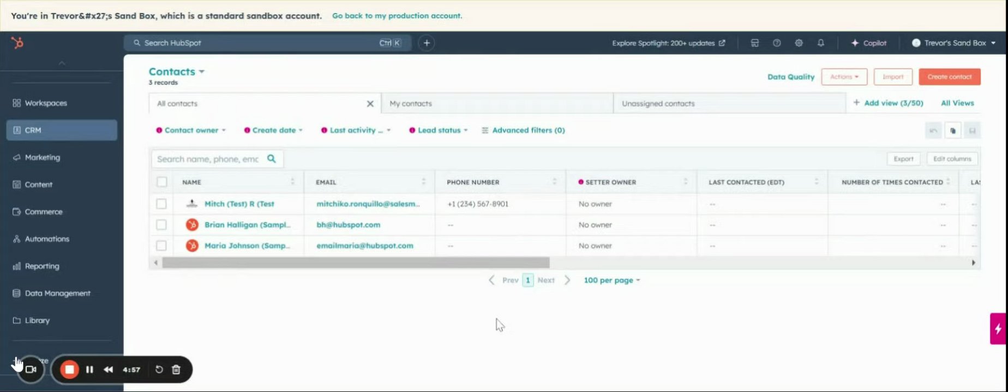The width and height of the screenshot is (1008, 392).
Task: Open the Create date filter
Action: (273, 130)
